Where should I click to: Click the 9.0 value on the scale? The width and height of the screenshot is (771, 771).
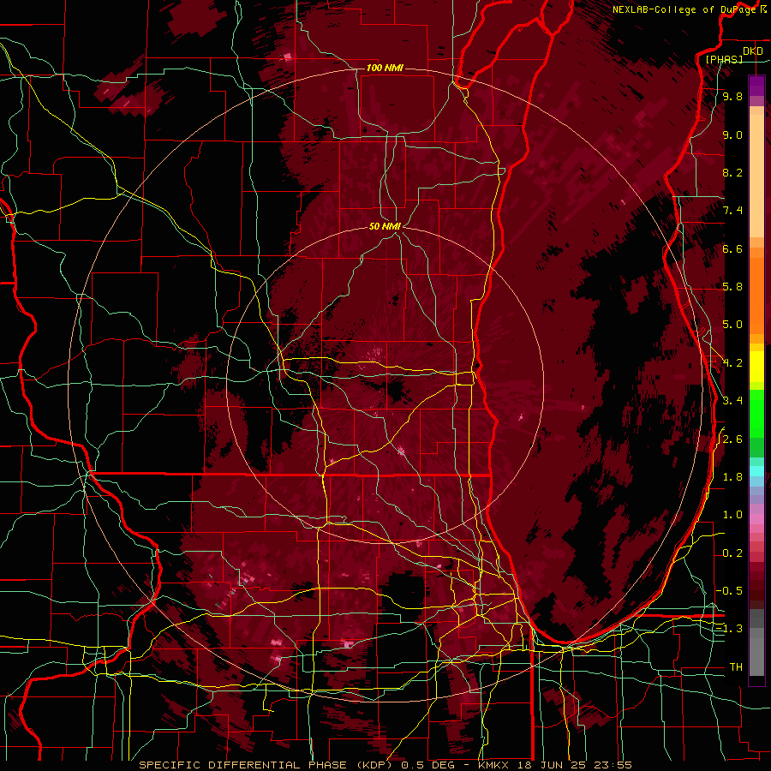pos(732,134)
